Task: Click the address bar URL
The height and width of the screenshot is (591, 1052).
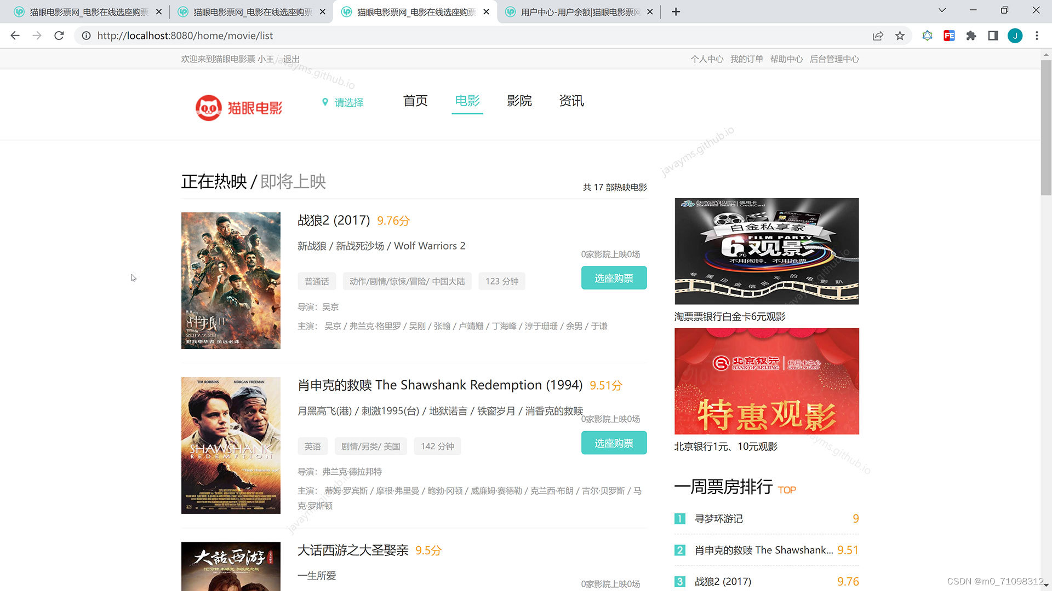Action: pyautogui.click(x=185, y=36)
